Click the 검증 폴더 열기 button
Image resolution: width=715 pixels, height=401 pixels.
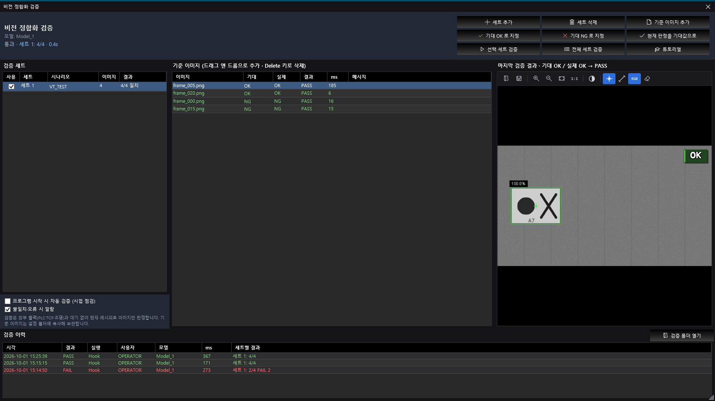(682, 336)
